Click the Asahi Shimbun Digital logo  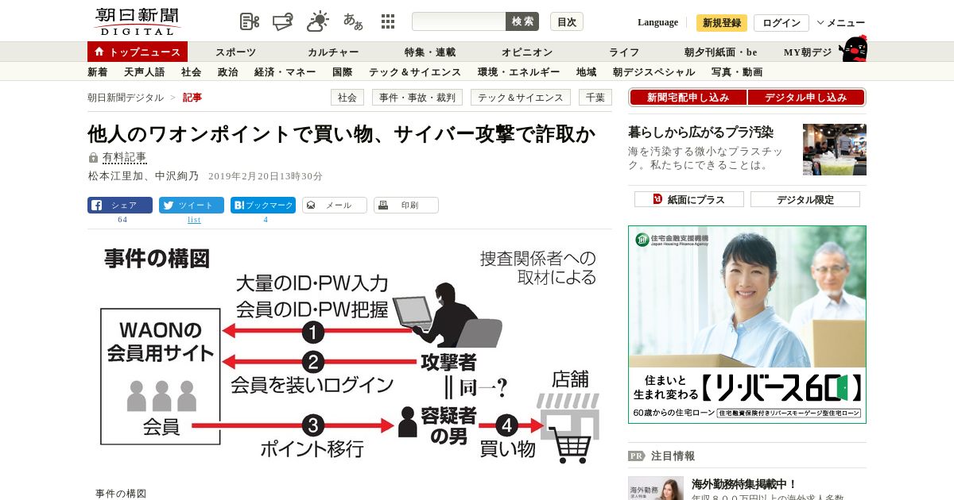137,21
